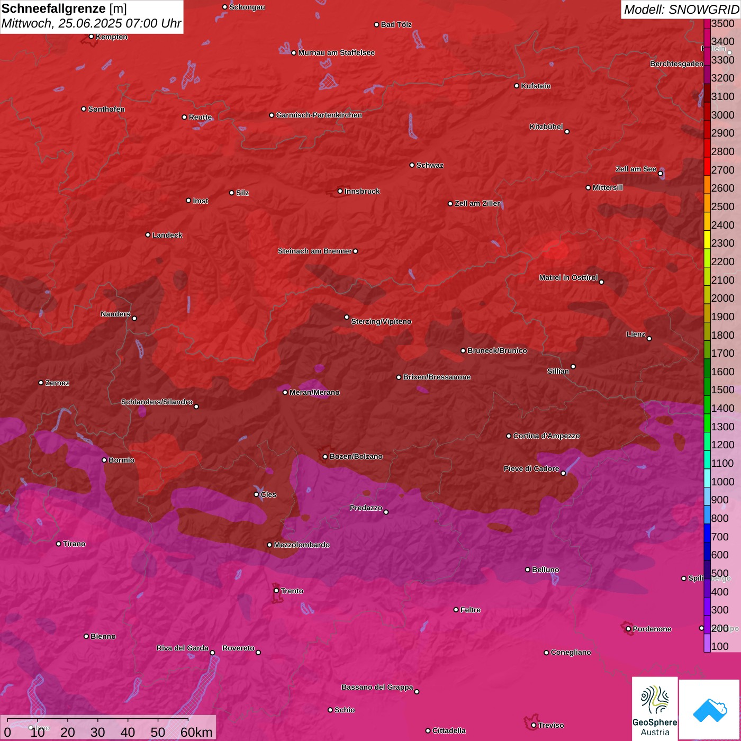The width and height of the screenshot is (741, 741).
Task: Click the "Murnau am Staffelsee" label
Action: pyautogui.click(x=337, y=52)
